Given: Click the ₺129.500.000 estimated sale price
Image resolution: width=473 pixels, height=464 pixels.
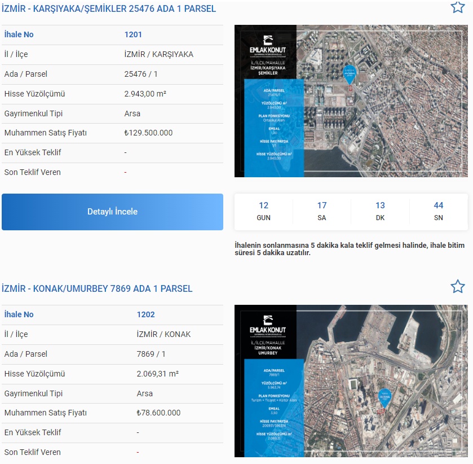Looking at the screenshot, I should 148,133.
